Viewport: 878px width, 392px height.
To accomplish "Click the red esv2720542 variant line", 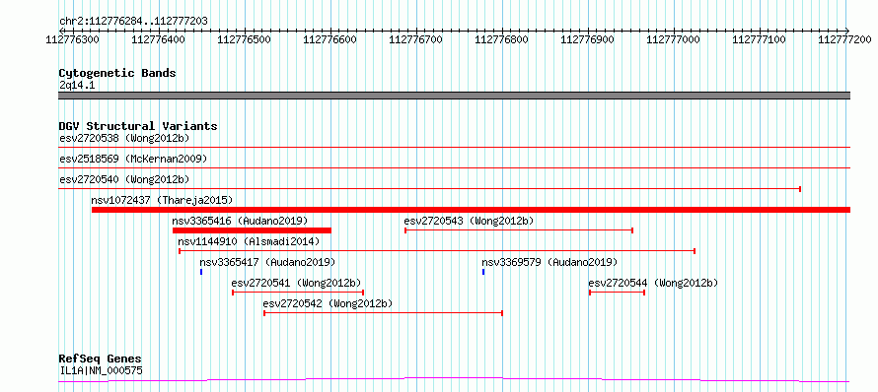I will pos(383,313).
